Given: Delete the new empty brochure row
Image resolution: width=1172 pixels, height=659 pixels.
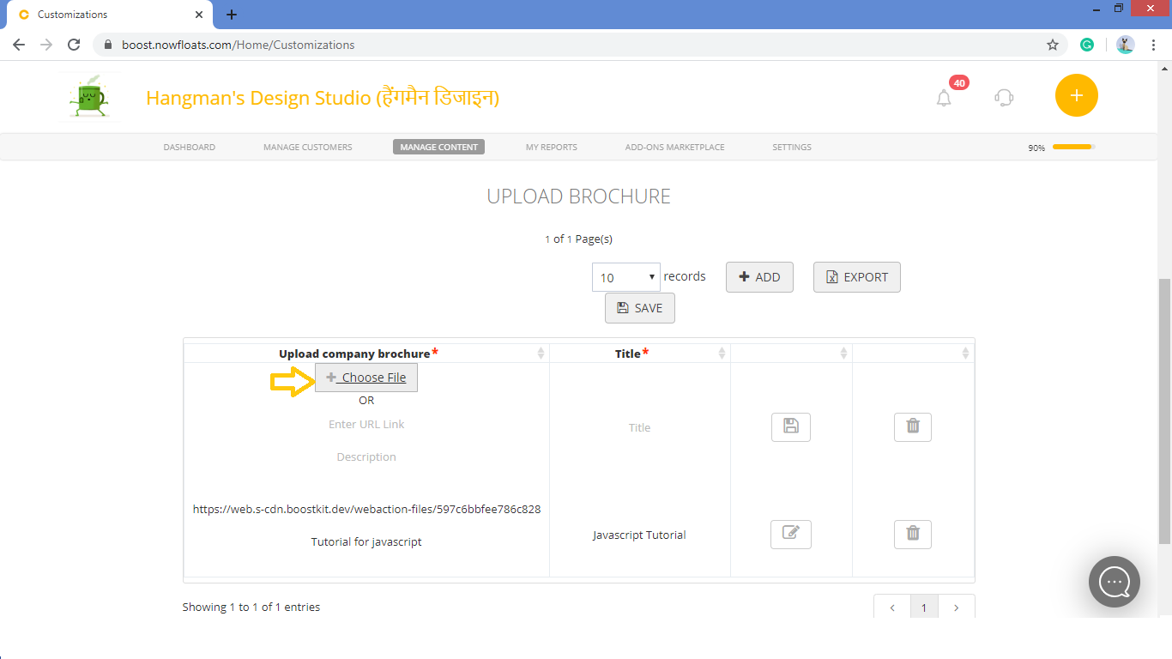Looking at the screenshot, I should 913,426.
